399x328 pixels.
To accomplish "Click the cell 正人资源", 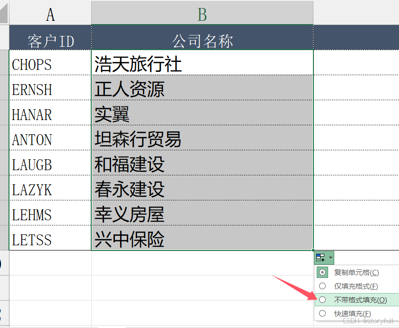I will point(202,87).
